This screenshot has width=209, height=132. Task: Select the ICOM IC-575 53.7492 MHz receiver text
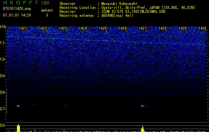click(134, 12)
